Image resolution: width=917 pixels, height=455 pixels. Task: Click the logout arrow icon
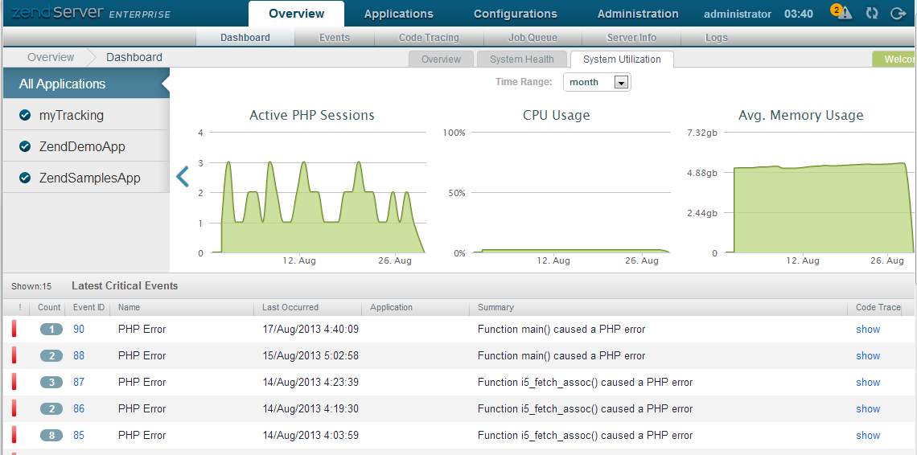[898, 13]
